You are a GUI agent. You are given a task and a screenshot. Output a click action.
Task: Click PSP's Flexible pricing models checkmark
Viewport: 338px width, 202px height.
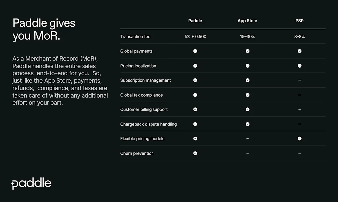point(299,139)
